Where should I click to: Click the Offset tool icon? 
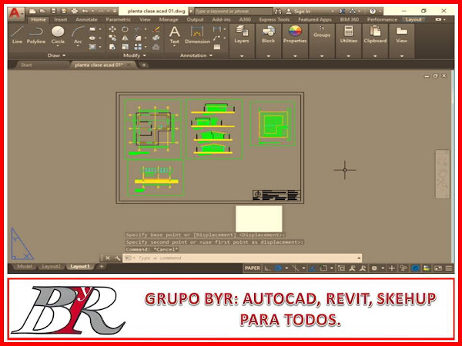coord(156,47)
